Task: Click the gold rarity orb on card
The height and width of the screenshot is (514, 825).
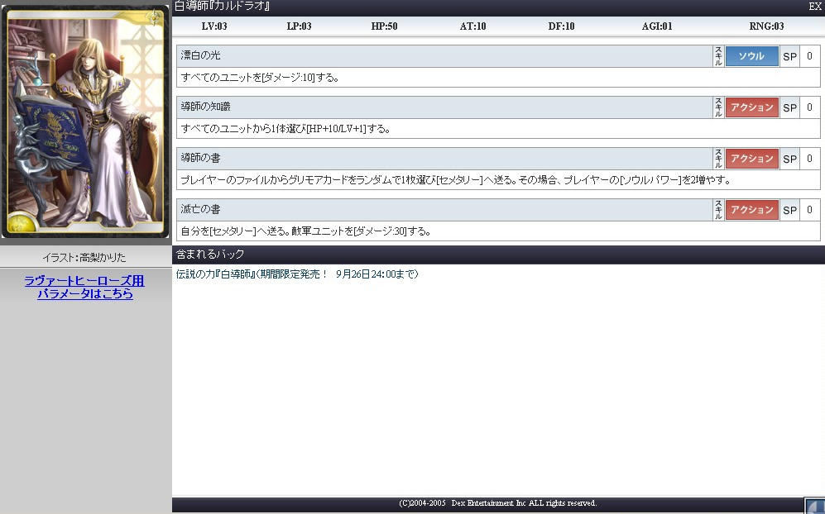Action: pyautogui.click(x=21, y=223)
